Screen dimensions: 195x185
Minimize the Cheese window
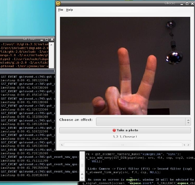tap(182, 4)
